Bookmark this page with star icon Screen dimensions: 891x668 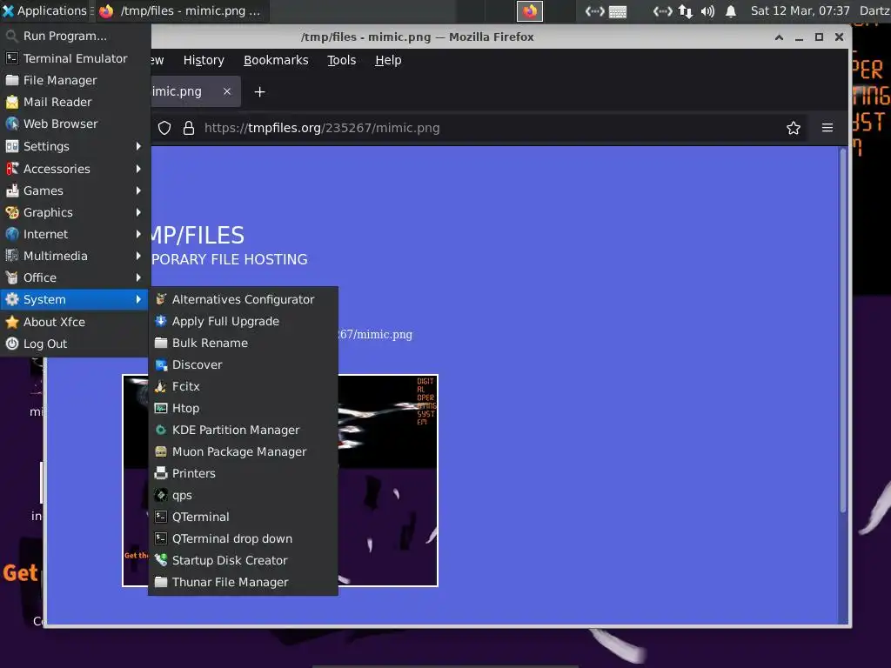point(794,128)
